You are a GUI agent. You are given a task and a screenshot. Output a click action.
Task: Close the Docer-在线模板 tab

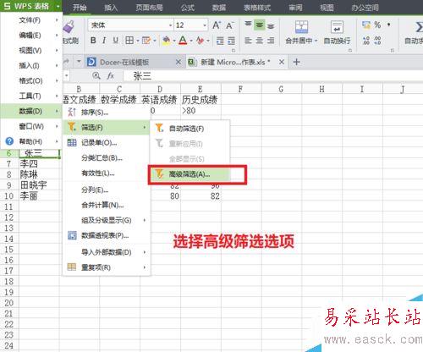179,62
